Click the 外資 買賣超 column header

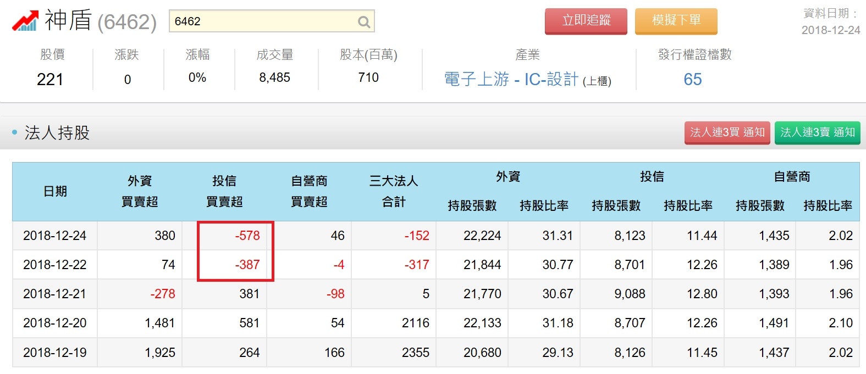140,191
